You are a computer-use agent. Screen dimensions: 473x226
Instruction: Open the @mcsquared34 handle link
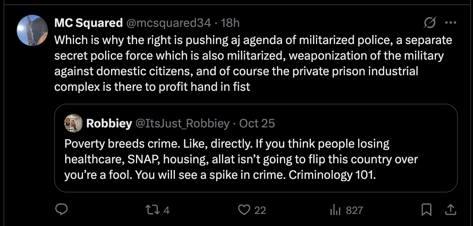pos(168,23)
